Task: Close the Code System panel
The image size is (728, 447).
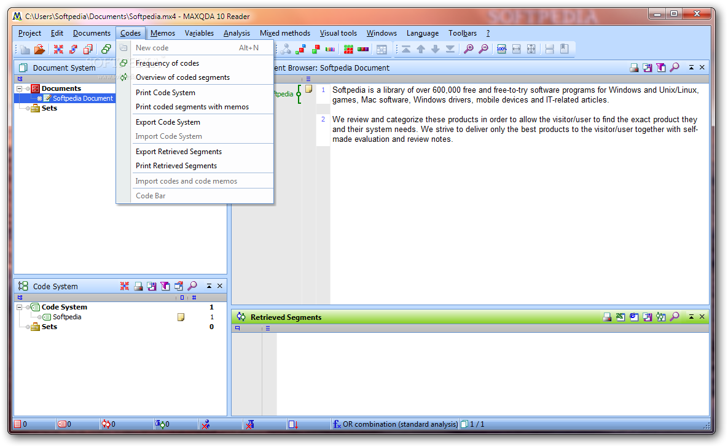Action: coord(220,286)
